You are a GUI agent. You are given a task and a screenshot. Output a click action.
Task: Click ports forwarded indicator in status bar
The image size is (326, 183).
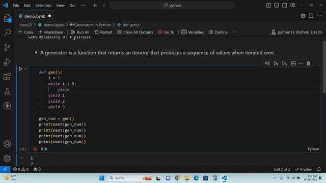37,169
